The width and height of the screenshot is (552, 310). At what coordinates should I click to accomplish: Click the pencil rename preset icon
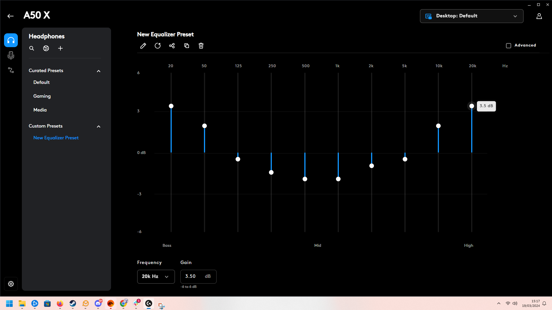coord(143,46)
